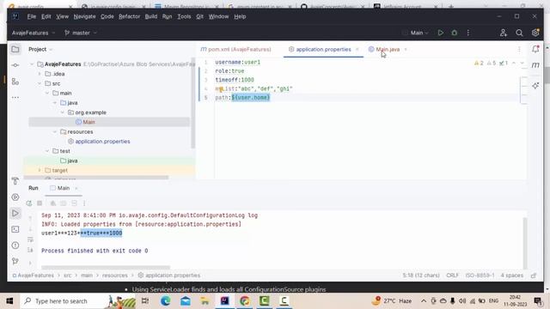Open the Commit tool window icon

(x=15, y=65)
